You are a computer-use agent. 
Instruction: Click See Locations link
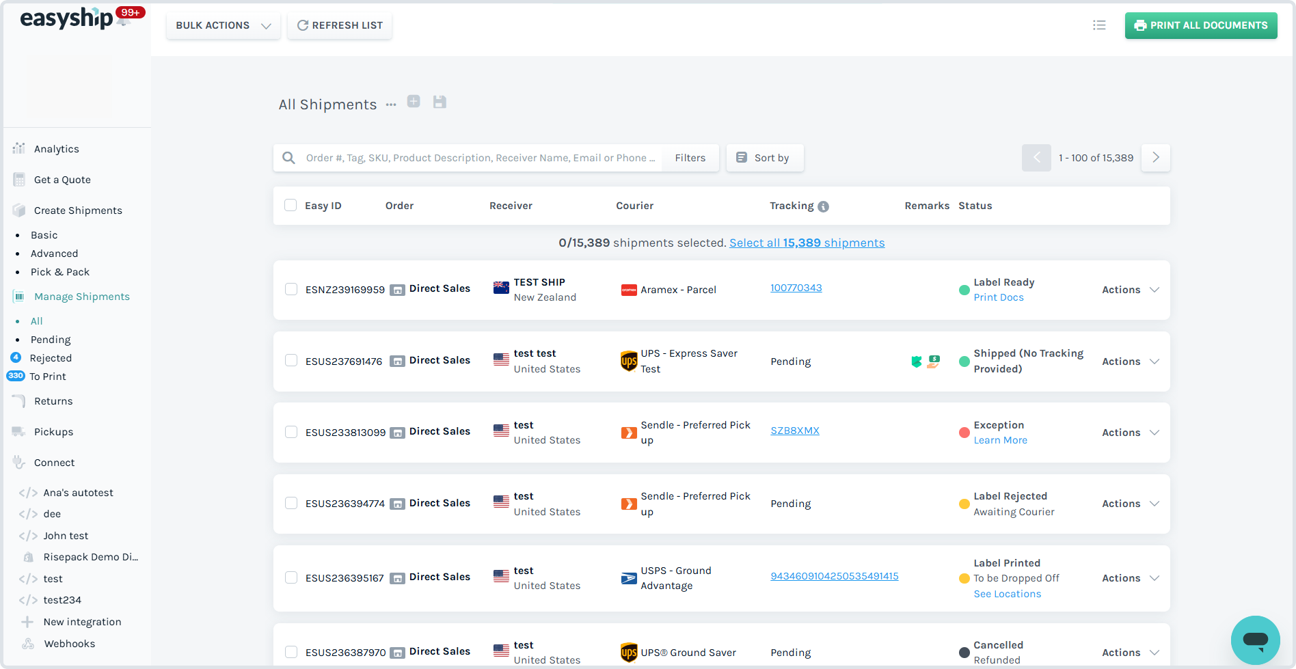coord(1008,594)
